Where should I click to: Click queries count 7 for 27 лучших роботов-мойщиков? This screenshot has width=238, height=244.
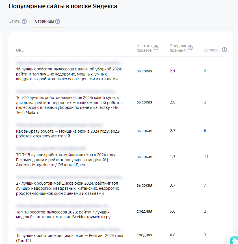point(205,185)
